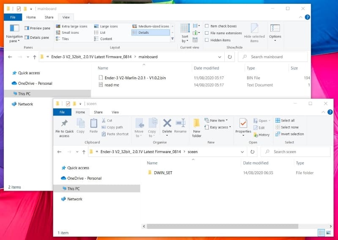Screen dimensions: 338x240
Task: Open Network in mainboard sidebar
Action: pyautogui.click(x=22, y=104)
